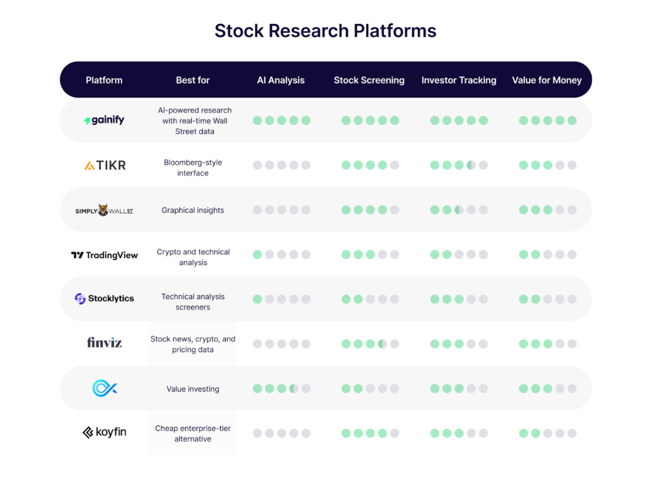Viewport: 649px width, 484px height.
Task: Click TIKR's Value for Money rating dots
Action: point(548,165)
